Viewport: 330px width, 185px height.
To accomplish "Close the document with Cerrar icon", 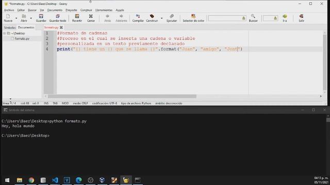I will coord(91,16).
